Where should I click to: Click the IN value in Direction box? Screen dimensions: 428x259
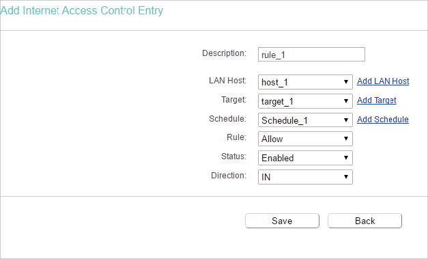click(x=266, y=177)
